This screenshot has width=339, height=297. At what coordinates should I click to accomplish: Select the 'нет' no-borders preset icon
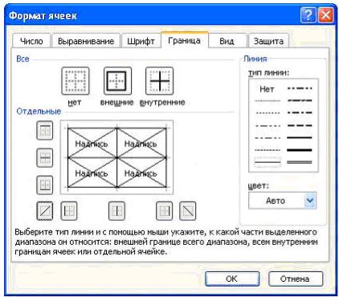75,81
